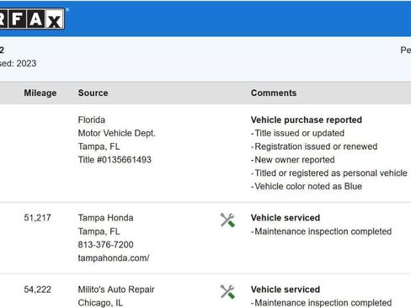Click Vehicle serviced heading for Tampa Honda
Viewport: 411px width, 308px height.
(x=286, y=218)
